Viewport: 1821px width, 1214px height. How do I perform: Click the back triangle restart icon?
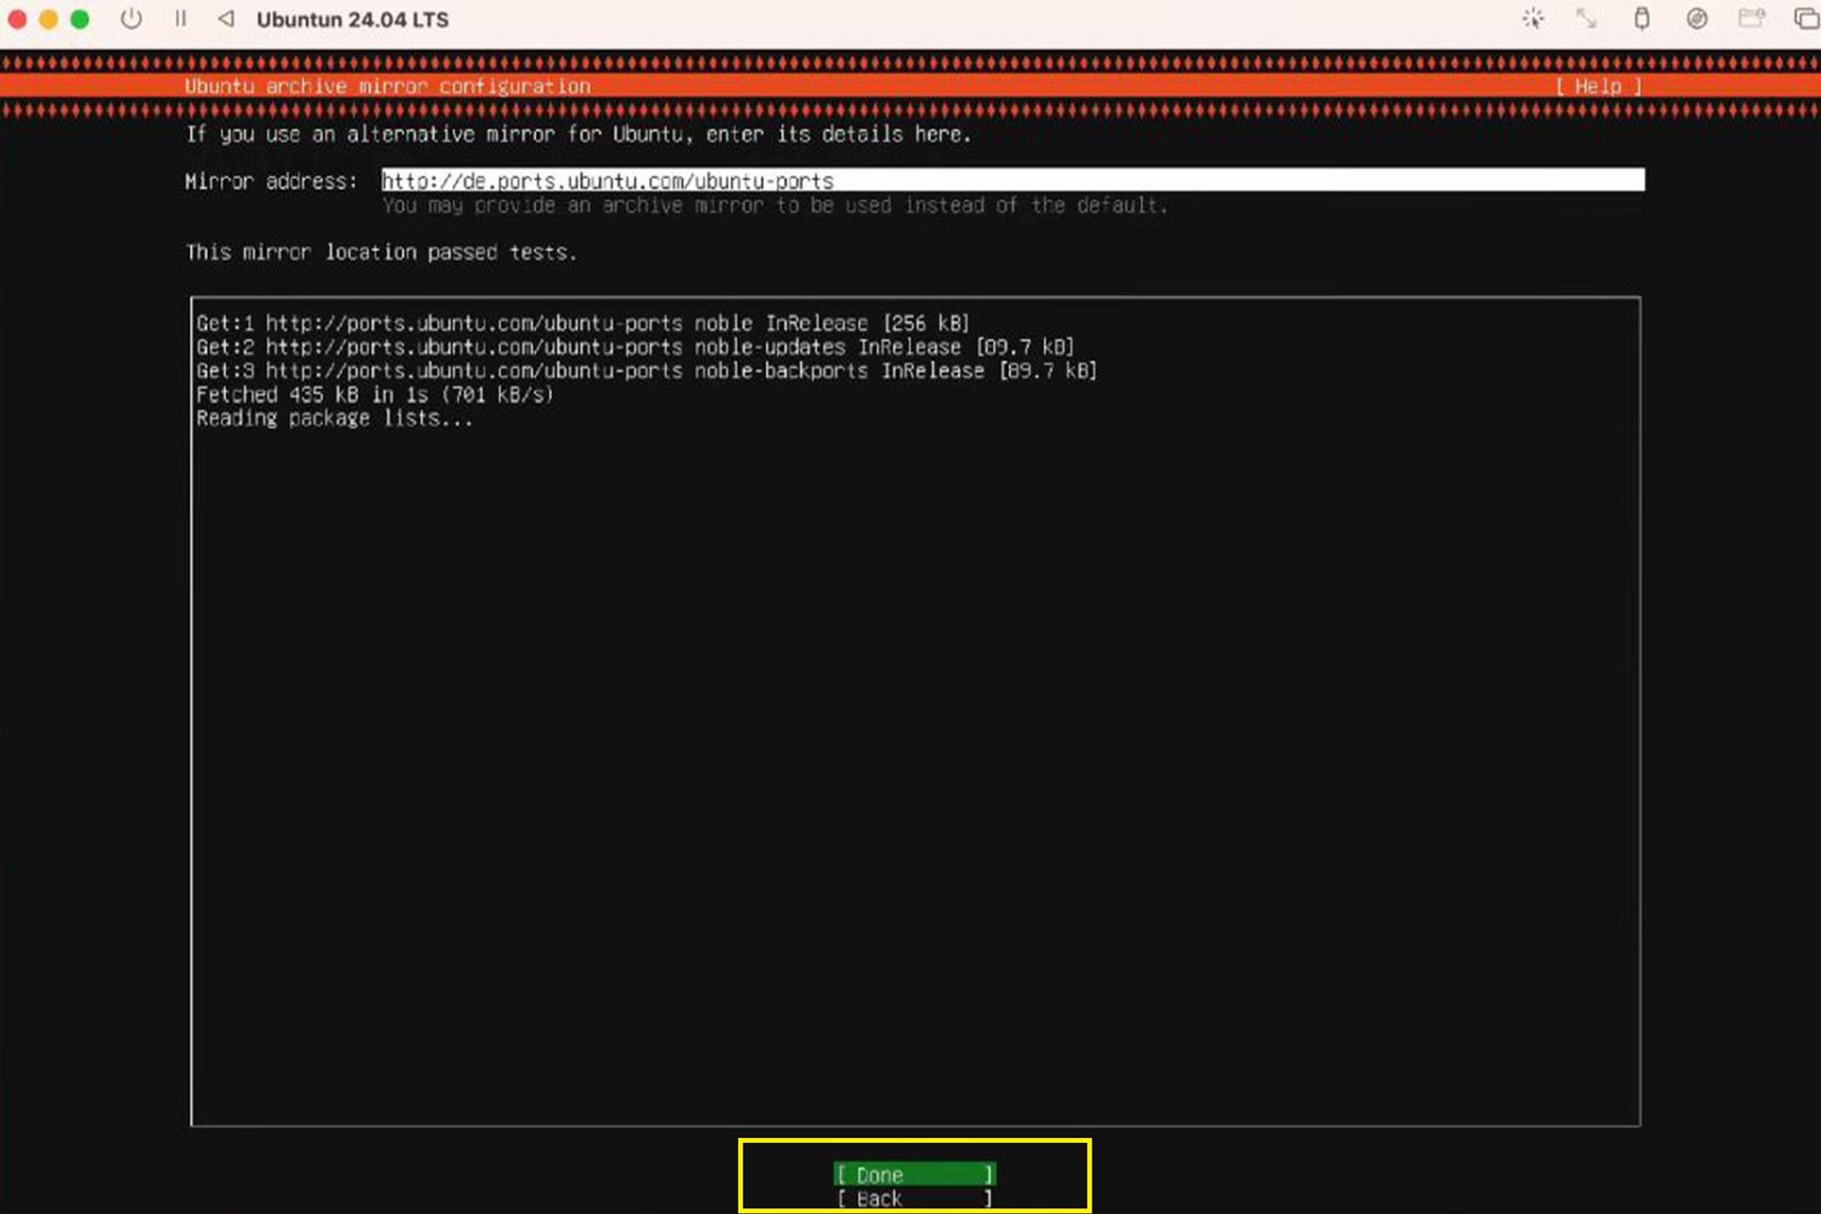pos(226,19)
